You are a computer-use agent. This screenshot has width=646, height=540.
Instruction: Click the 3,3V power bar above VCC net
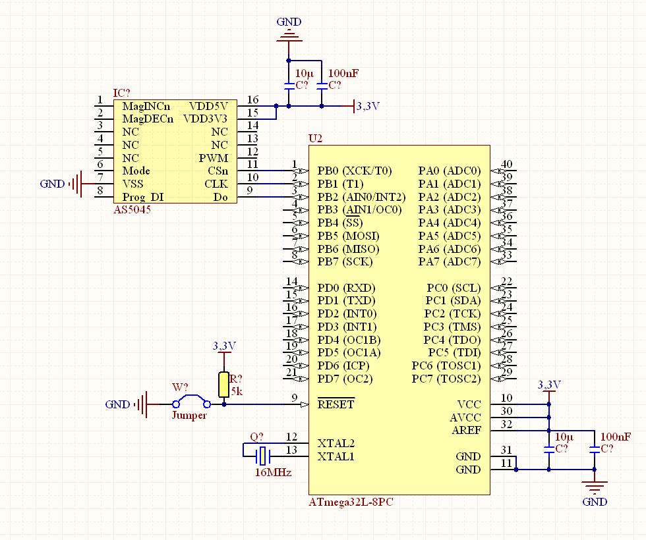(x=548, y=392)
